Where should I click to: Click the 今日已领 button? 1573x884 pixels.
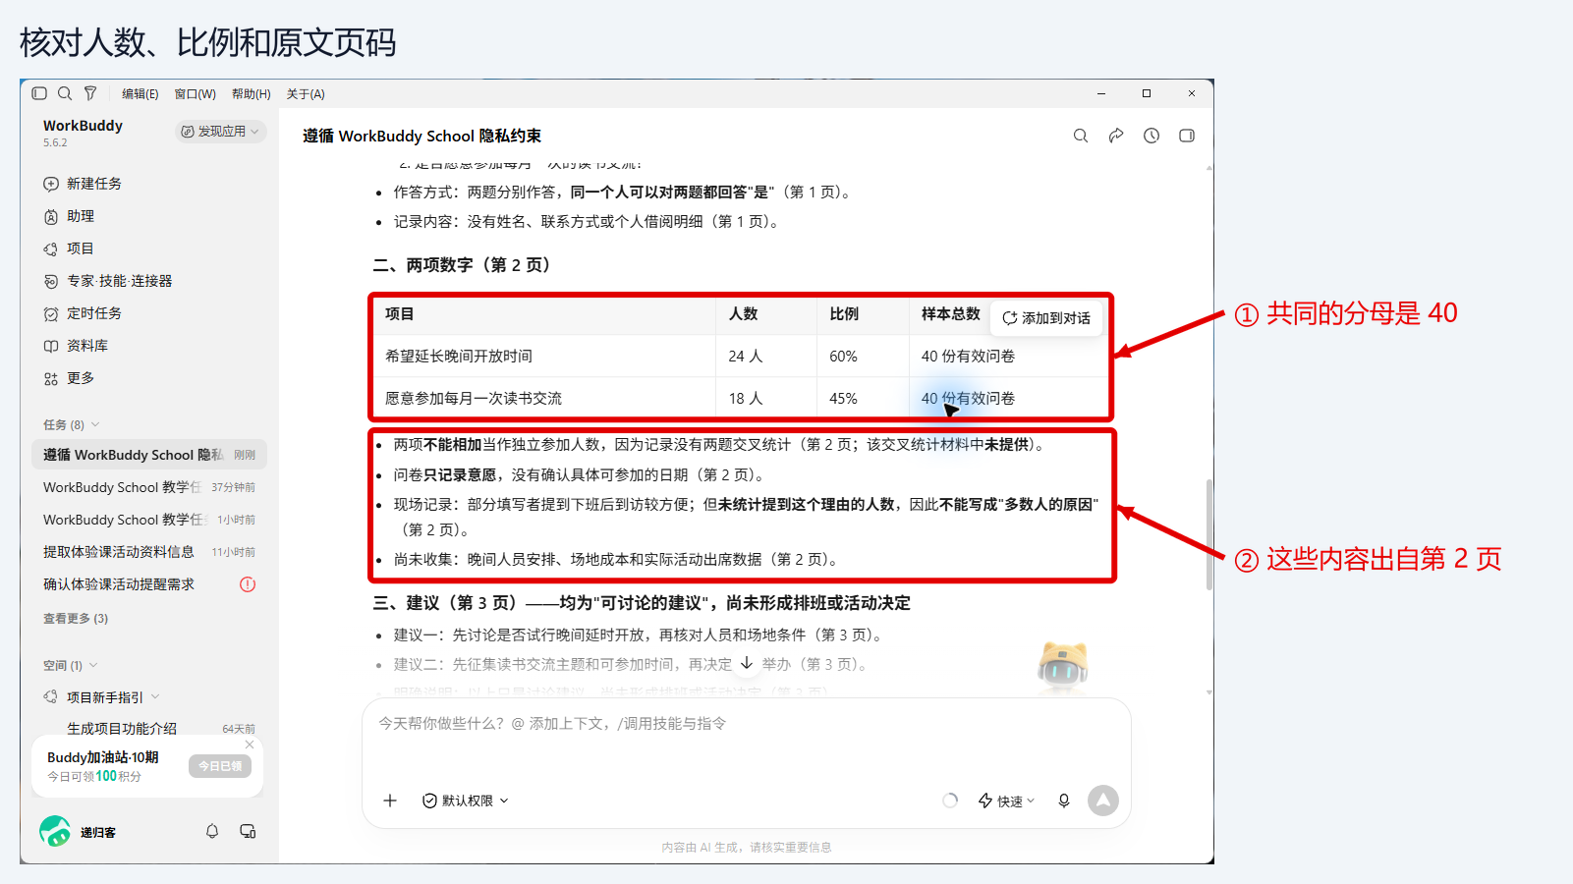coord(220,766)
